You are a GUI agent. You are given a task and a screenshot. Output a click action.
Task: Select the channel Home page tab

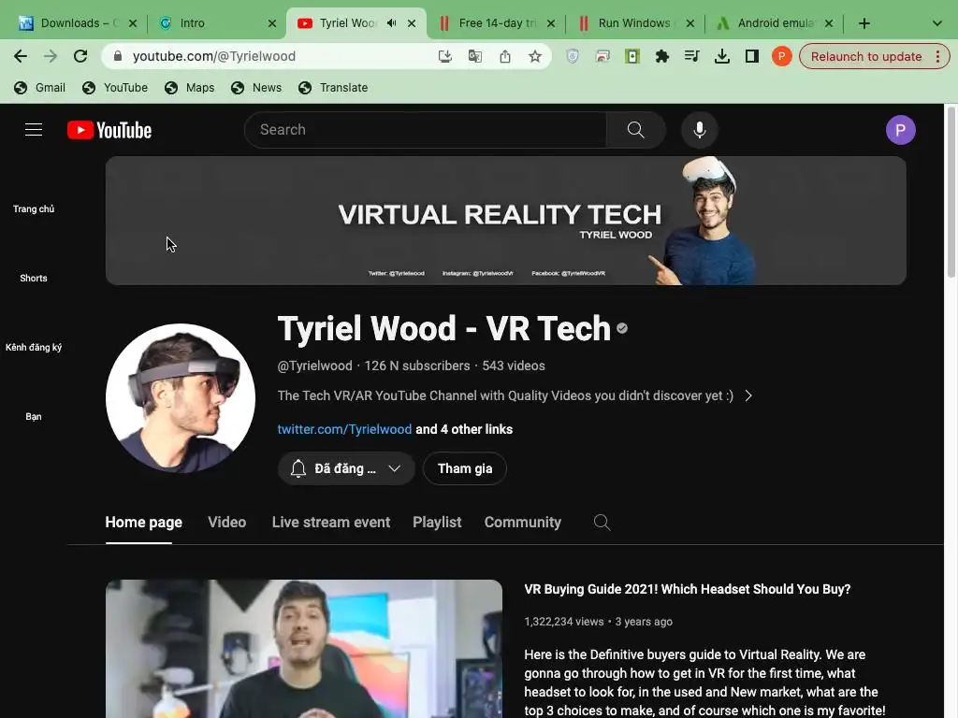pos(143,523)
